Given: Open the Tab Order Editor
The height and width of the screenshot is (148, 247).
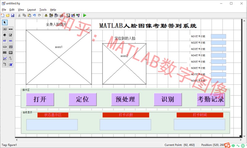Looking at the screenshot, I should coord(56,15).
